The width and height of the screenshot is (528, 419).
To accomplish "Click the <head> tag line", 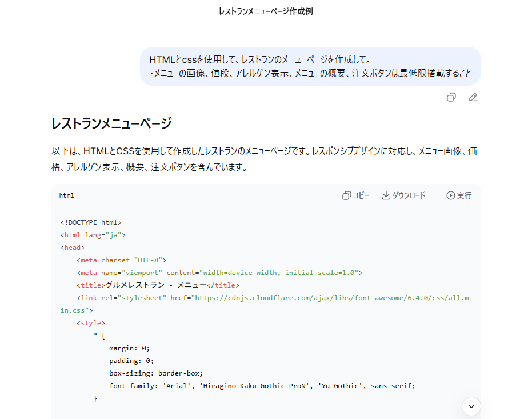I will [x=73, y=248].
